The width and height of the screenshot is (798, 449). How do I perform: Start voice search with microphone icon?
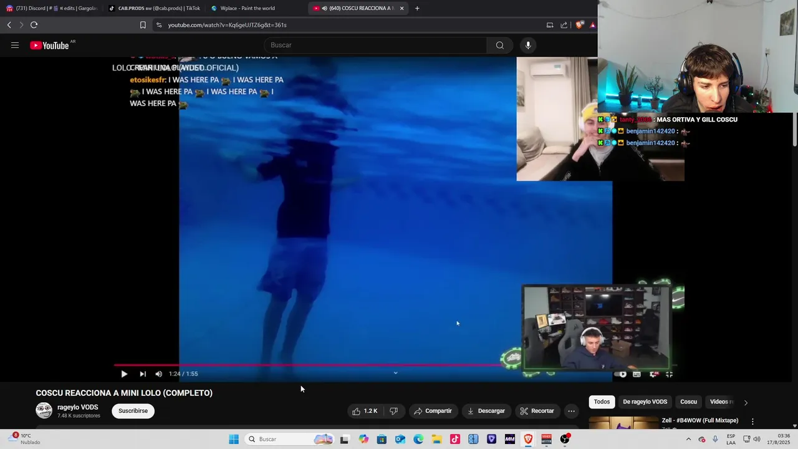pyautogui.click(x=528, y=45)
